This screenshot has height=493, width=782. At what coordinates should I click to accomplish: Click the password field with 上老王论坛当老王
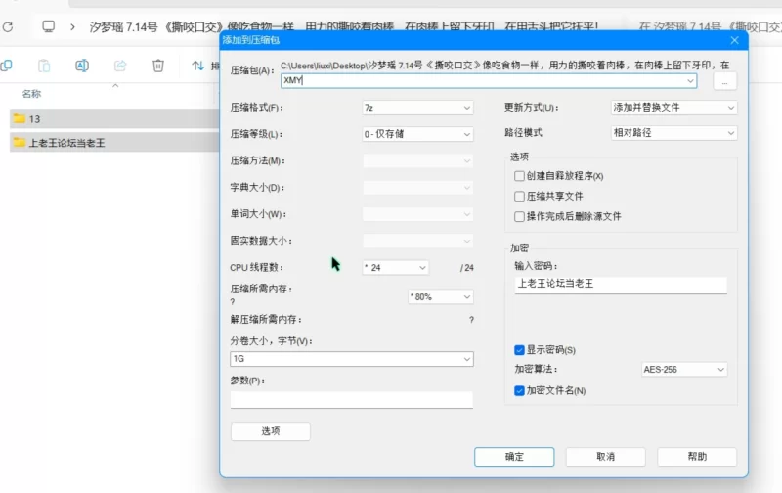tap(621, 285)
